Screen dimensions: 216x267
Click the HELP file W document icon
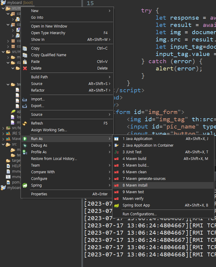(x=8, y=166)
